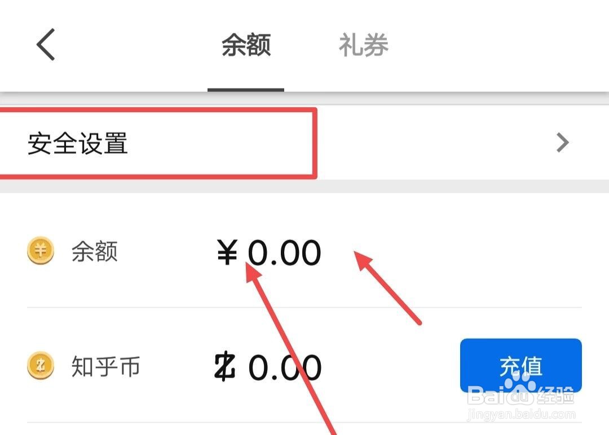Click the underline indicator beneath 余额 tab
The image size is (609, 435).
pos(246,90)
